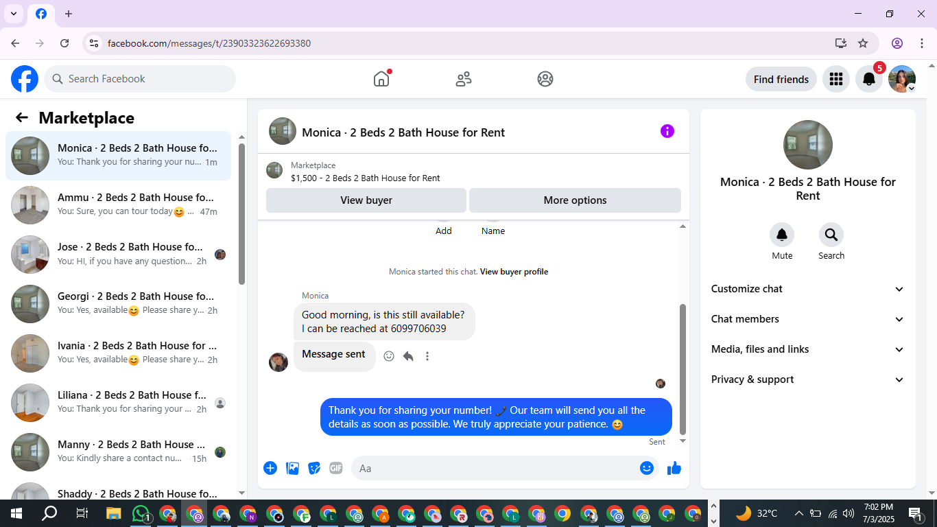Viewport: 937px width, 527px height.
Task: Open account profile picture menu
Action: [x=901, y=79]
